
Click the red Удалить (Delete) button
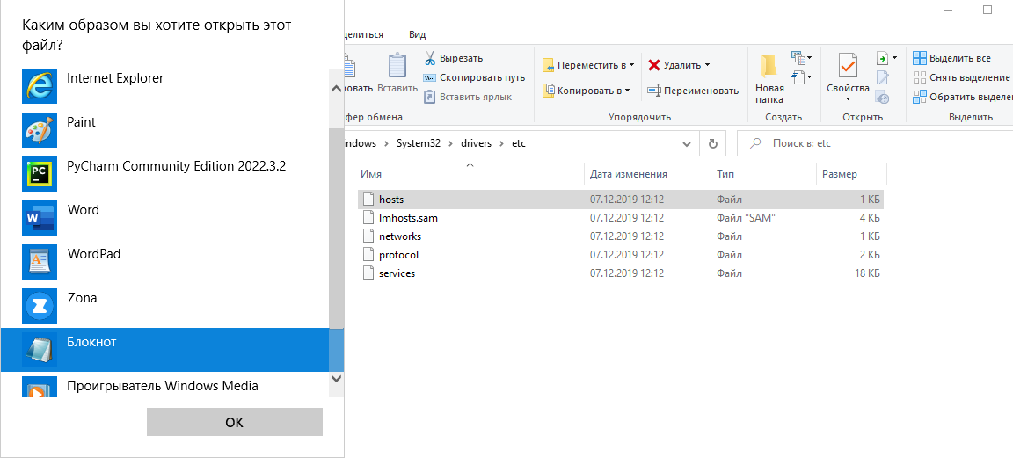pos(674,65)
